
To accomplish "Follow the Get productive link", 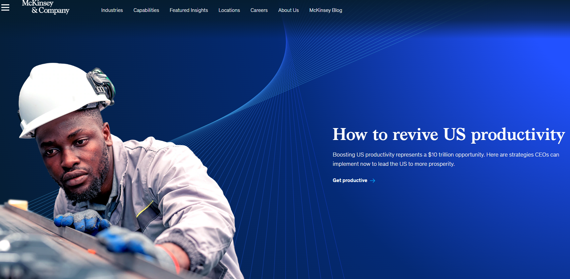I will coord(350,180).
